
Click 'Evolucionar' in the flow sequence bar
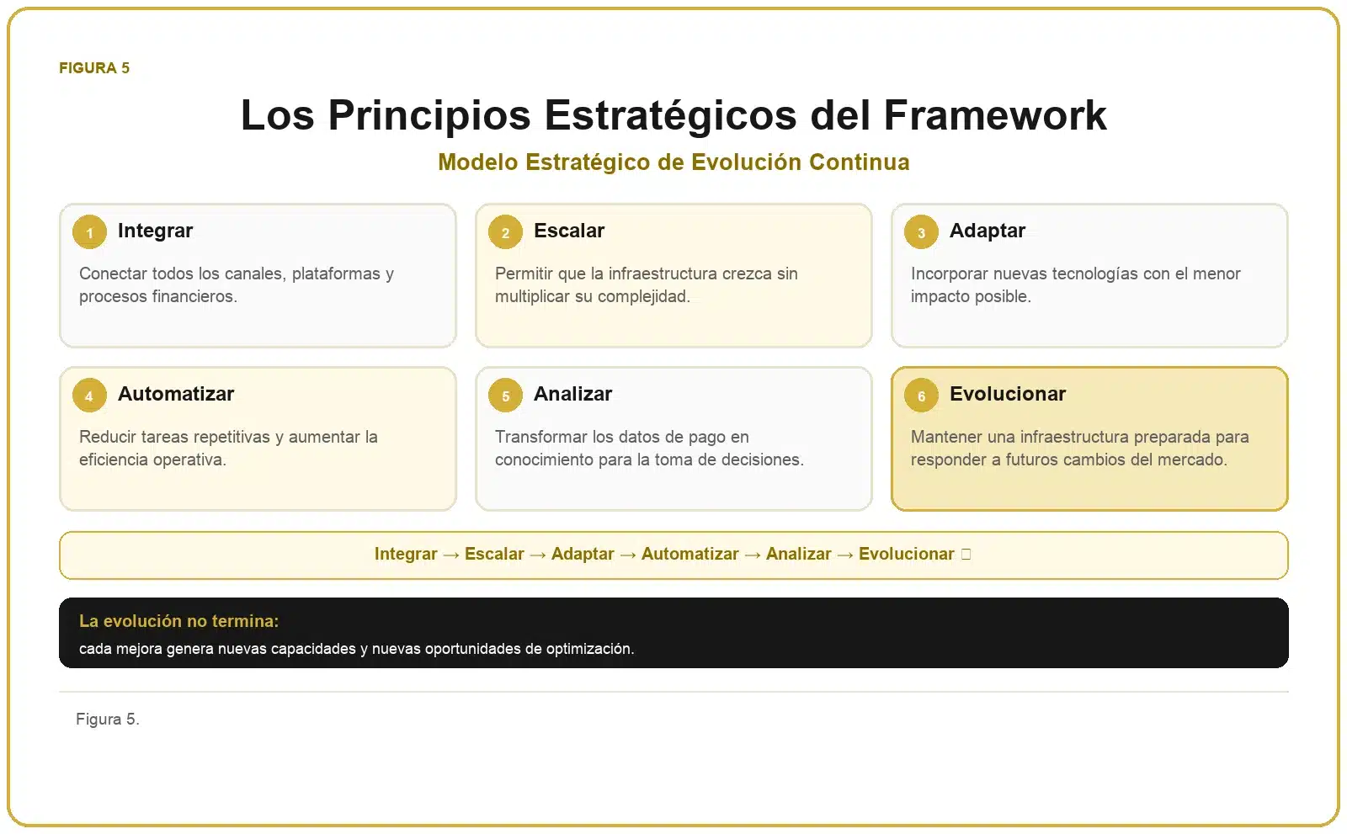click(x=907, y=554)
